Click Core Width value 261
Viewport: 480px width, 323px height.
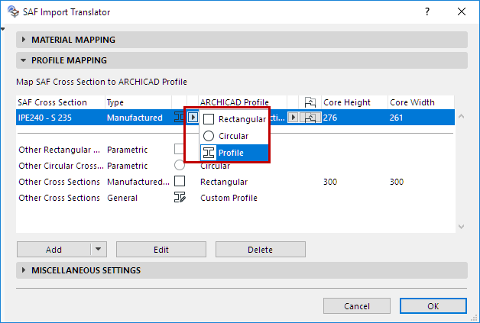coord(396,118)
